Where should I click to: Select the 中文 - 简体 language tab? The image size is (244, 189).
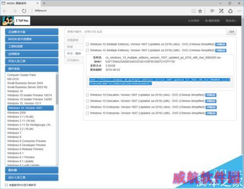[74, 54]
